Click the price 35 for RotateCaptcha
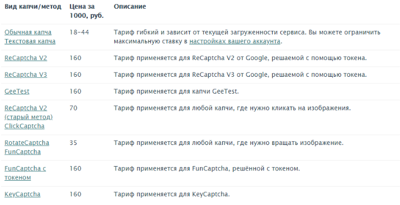Image resolution: width=400 pixels, height=205 pixels. click(x=73, y=143)
